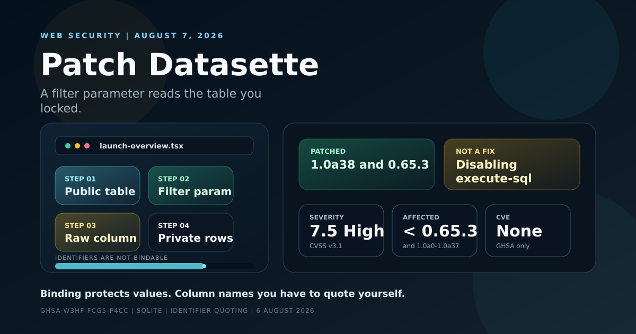This screenshot has width=636, height=334.
Task: Click the 'GHSA only' caption
Action: 513,246
